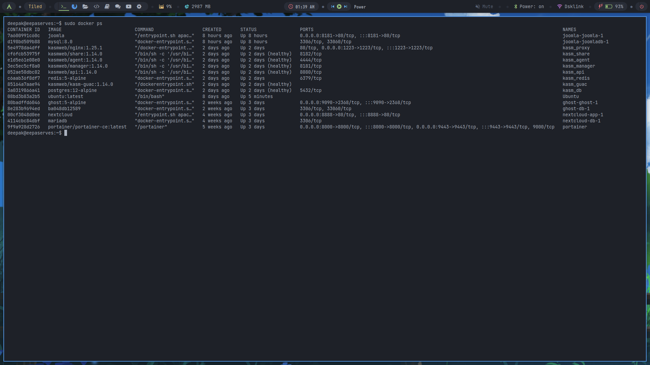
Task: Click the terminal prompt cursor line
Action: coord(66,133)
